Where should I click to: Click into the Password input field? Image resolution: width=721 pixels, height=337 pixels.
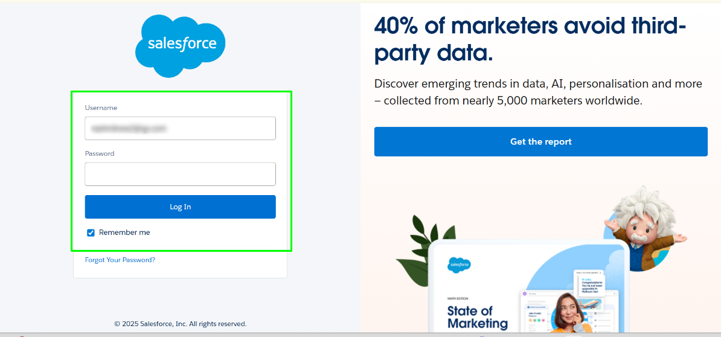(180, 174)
